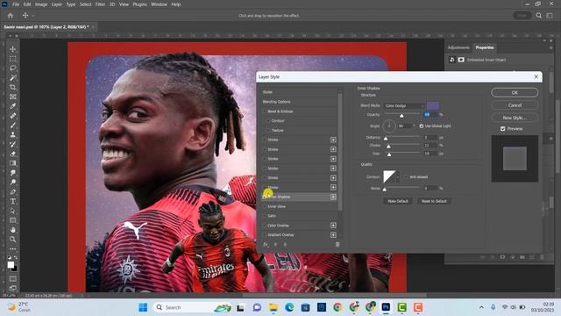Toggle the Preview checkbox
Screen dimensions: 561x316
[502, 129]
